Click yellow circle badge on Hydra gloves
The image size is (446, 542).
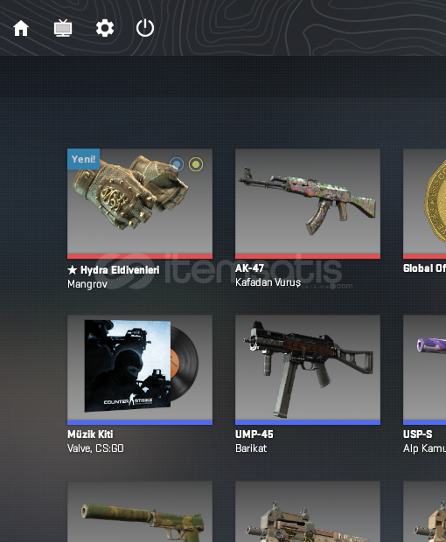tap(196, 164)
